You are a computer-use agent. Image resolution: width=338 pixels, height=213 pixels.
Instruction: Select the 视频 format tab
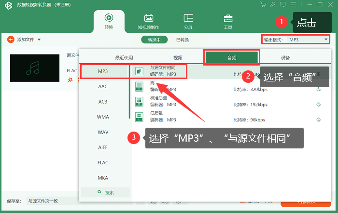tap(178, 58)
